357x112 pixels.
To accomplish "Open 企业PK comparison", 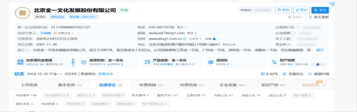I will 270,74.
